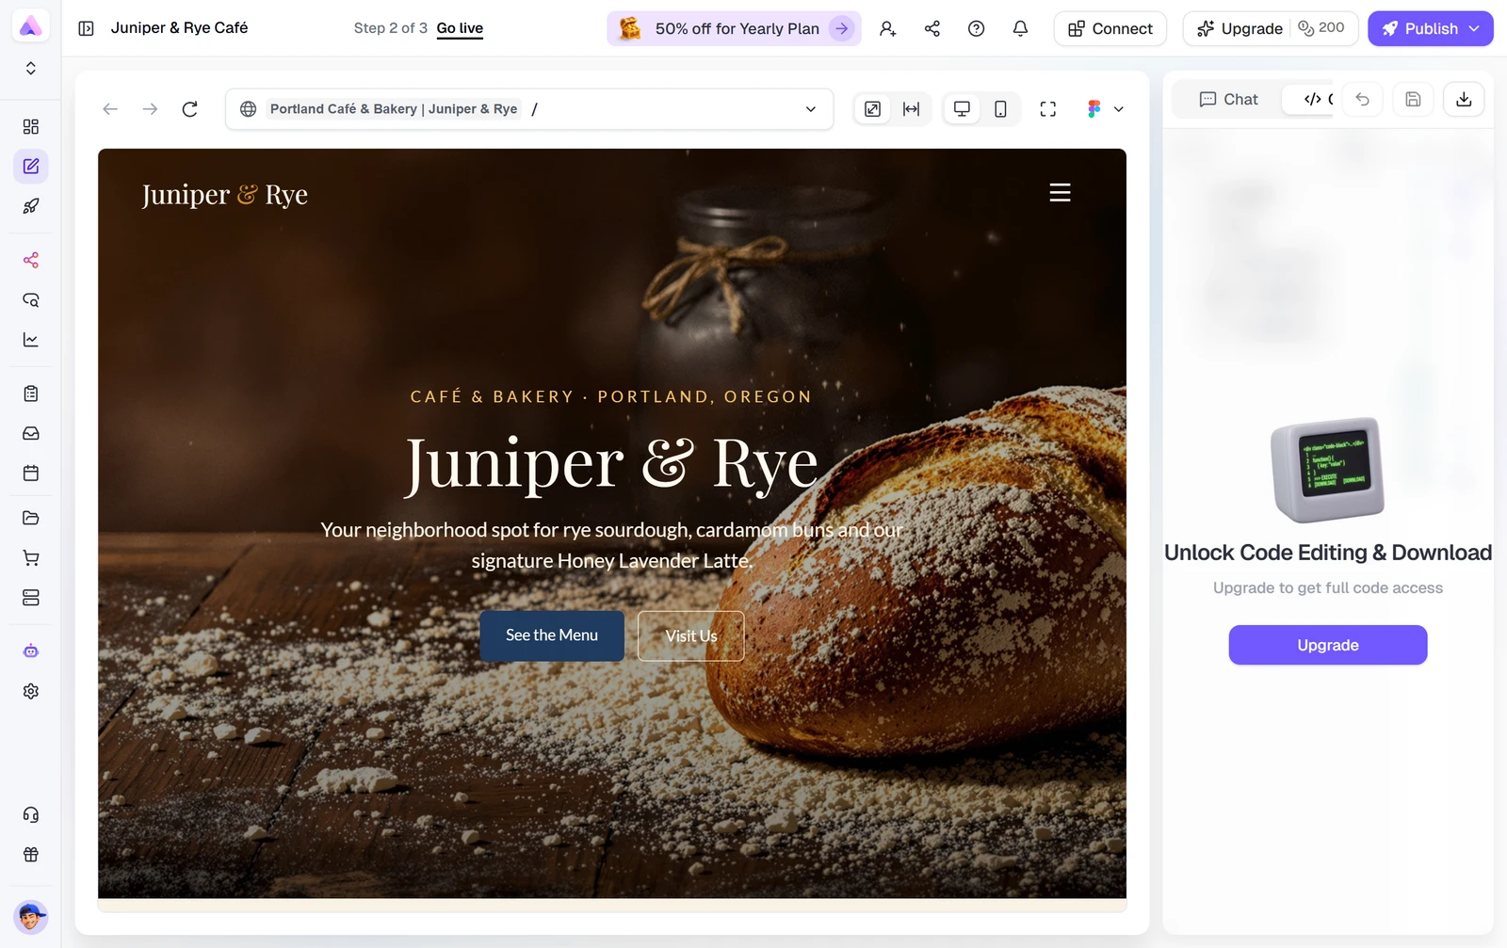Click the notifications bell icon
The width and height of the screenshot is (1507, 948).
[1020, 28]
